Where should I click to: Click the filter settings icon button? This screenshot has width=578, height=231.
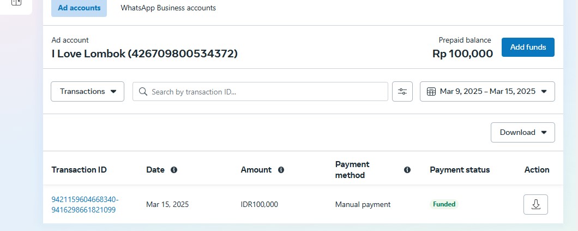(x=402, y=92)
